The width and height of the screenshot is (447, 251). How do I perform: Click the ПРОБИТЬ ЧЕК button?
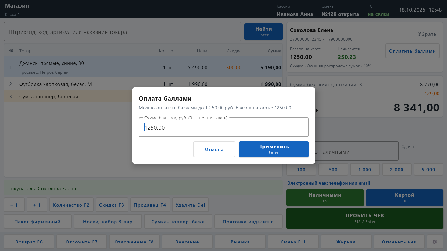[x=365, y=218]
